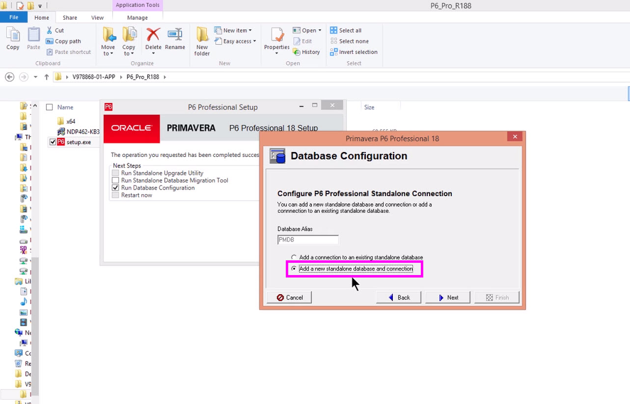Expand the Open dropdown in ribbon

tap(307, 30)
